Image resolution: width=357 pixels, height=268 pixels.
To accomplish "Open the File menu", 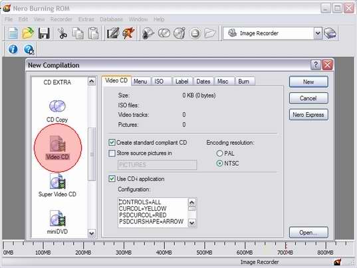I will coord(9,19).
